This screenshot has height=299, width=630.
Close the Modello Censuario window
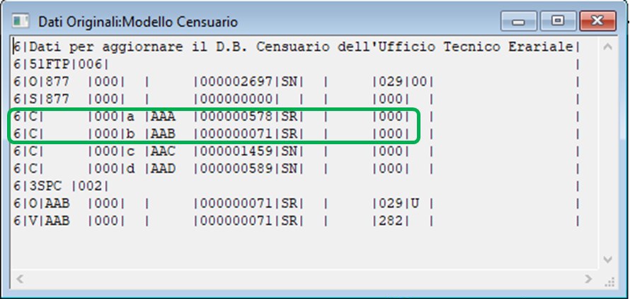pyautogui.click(x=596, y=22)
